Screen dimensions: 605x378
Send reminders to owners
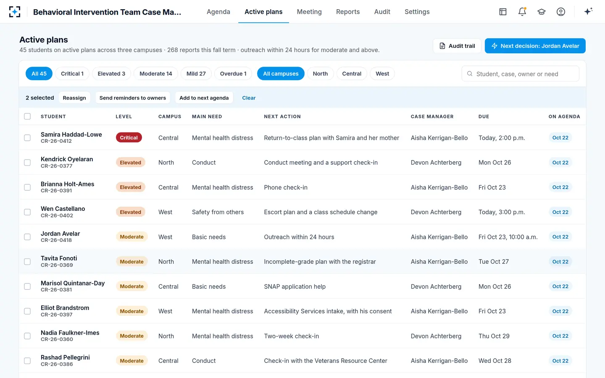(133, 98)
